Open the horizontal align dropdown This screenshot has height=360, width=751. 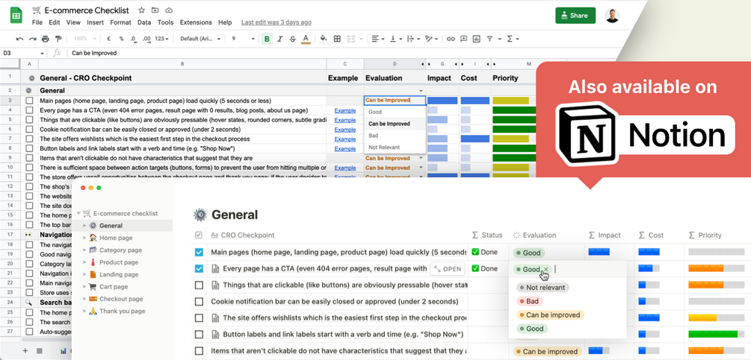378,40
